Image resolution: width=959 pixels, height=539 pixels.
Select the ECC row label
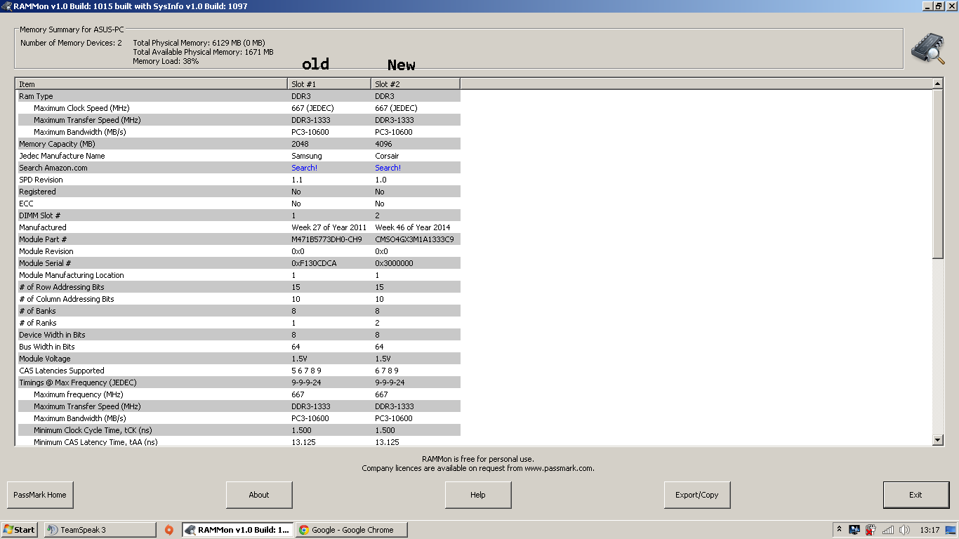26,204
